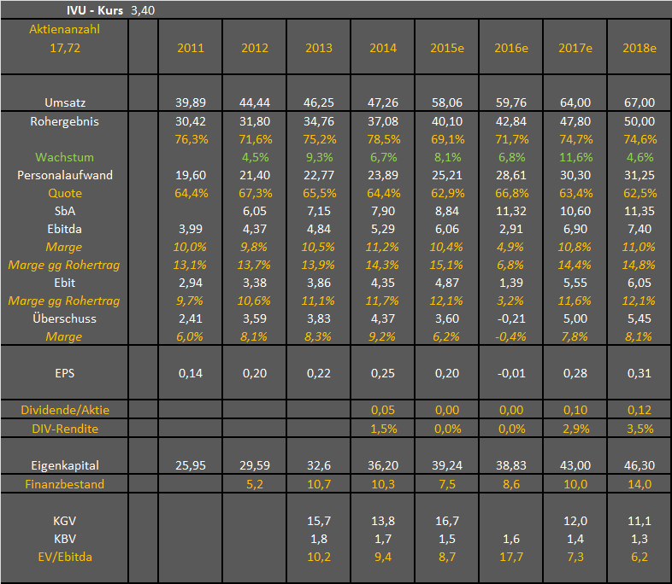672x584 pixels.
Task: Select the 3,2% Ebit margin
Action: click(510, 301)
